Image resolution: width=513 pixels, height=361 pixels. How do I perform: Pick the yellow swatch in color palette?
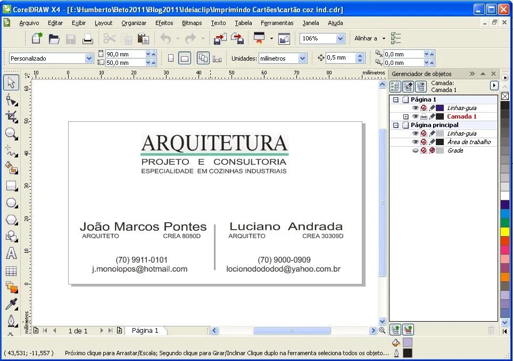(505, 231)
